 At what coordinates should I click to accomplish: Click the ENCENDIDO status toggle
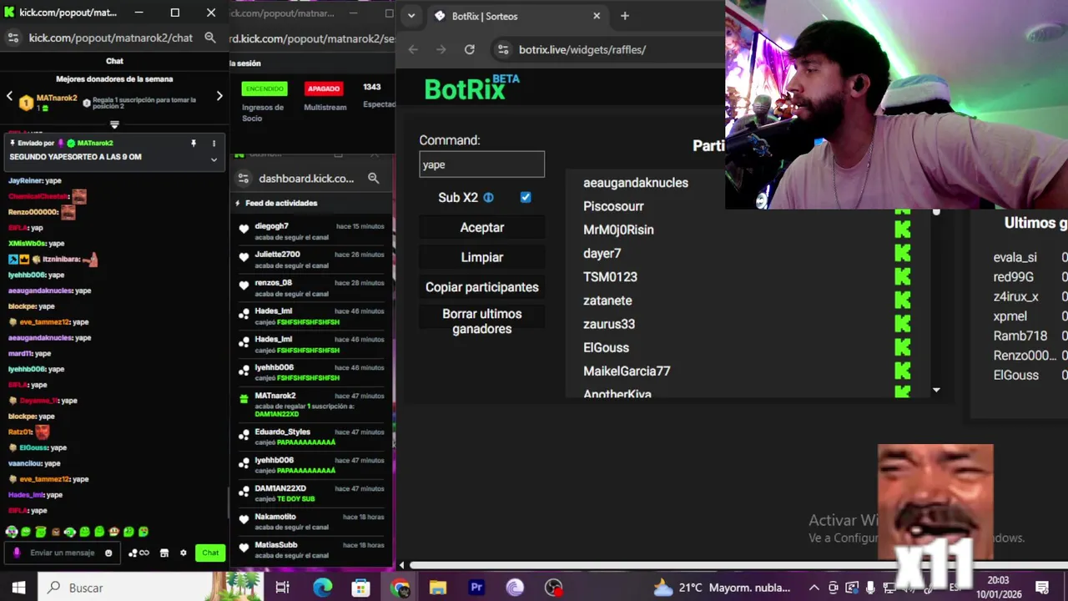point(264,88)
